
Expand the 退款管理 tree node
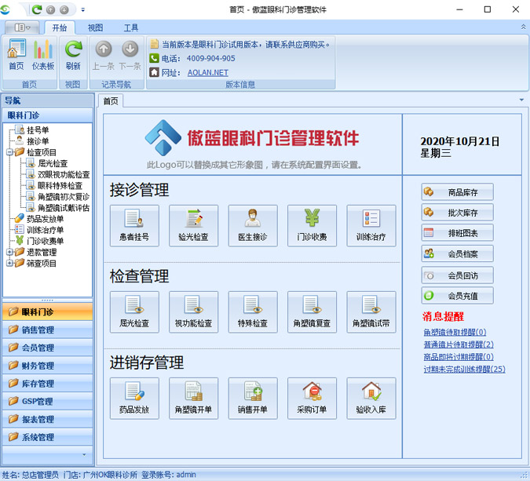[x=9, y=253]
